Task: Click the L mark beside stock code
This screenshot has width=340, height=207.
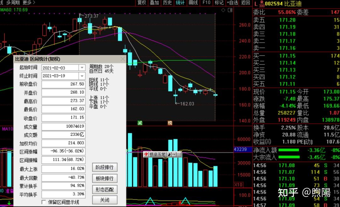Action: (256, 4)
